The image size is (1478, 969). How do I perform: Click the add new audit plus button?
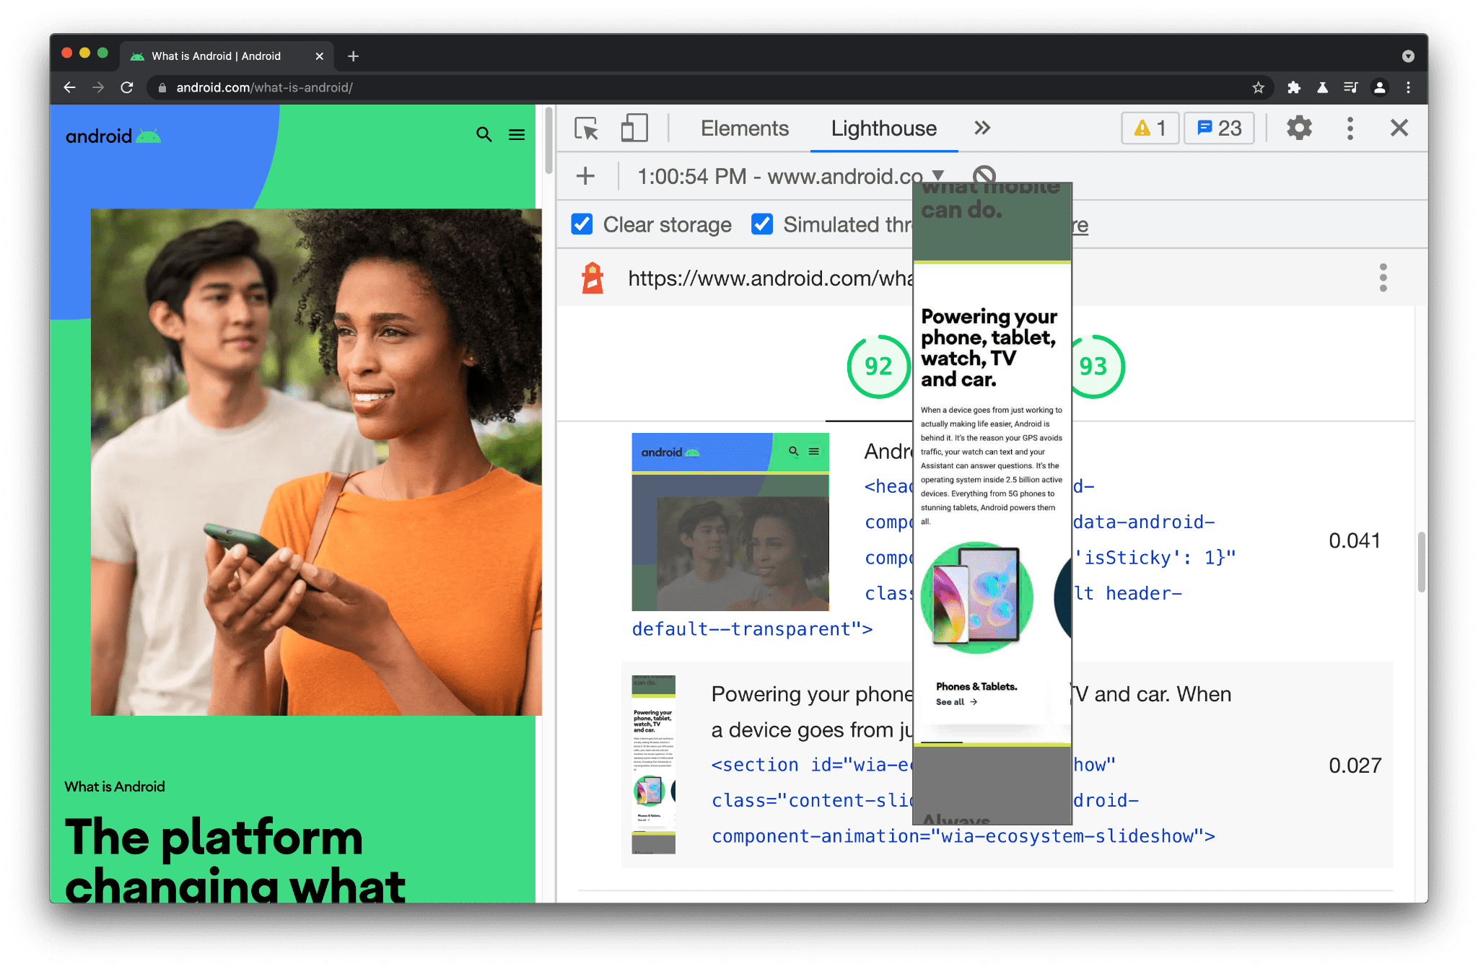point(585,175)
